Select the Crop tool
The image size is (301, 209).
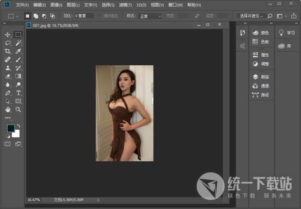pyautogui.click(x=8, y=52)
